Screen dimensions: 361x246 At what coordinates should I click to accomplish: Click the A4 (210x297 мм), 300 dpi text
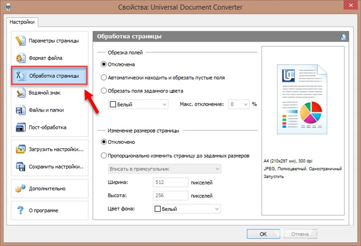coord(288,161)
